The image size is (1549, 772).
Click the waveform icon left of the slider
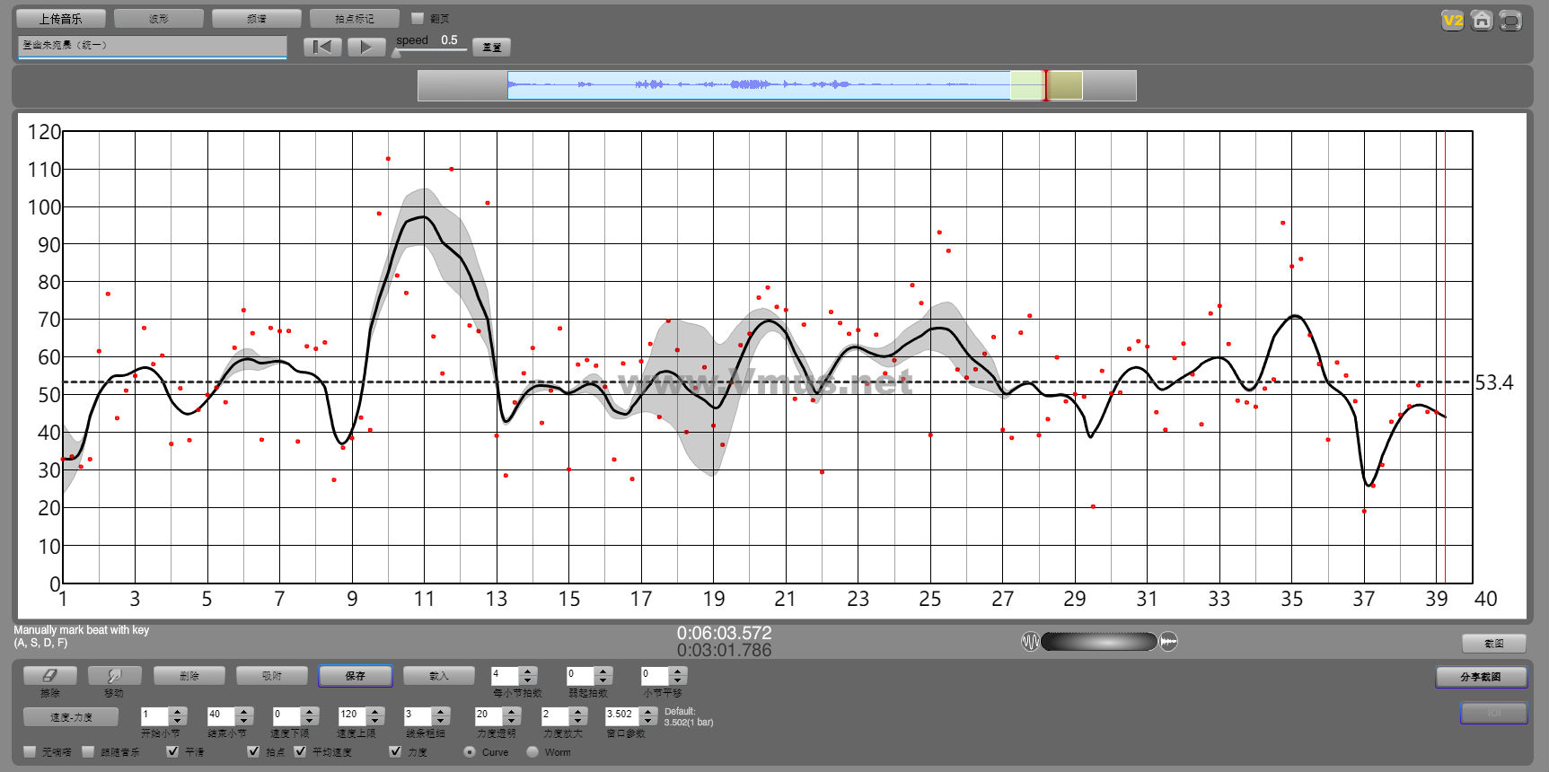(1030, 641)
